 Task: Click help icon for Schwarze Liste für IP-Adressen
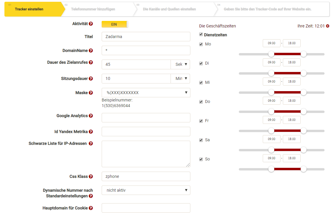[x=91, y=144]
